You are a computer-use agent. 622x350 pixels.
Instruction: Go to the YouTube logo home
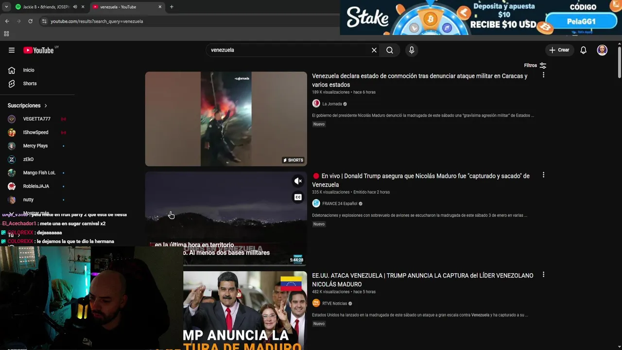[38, 50]
